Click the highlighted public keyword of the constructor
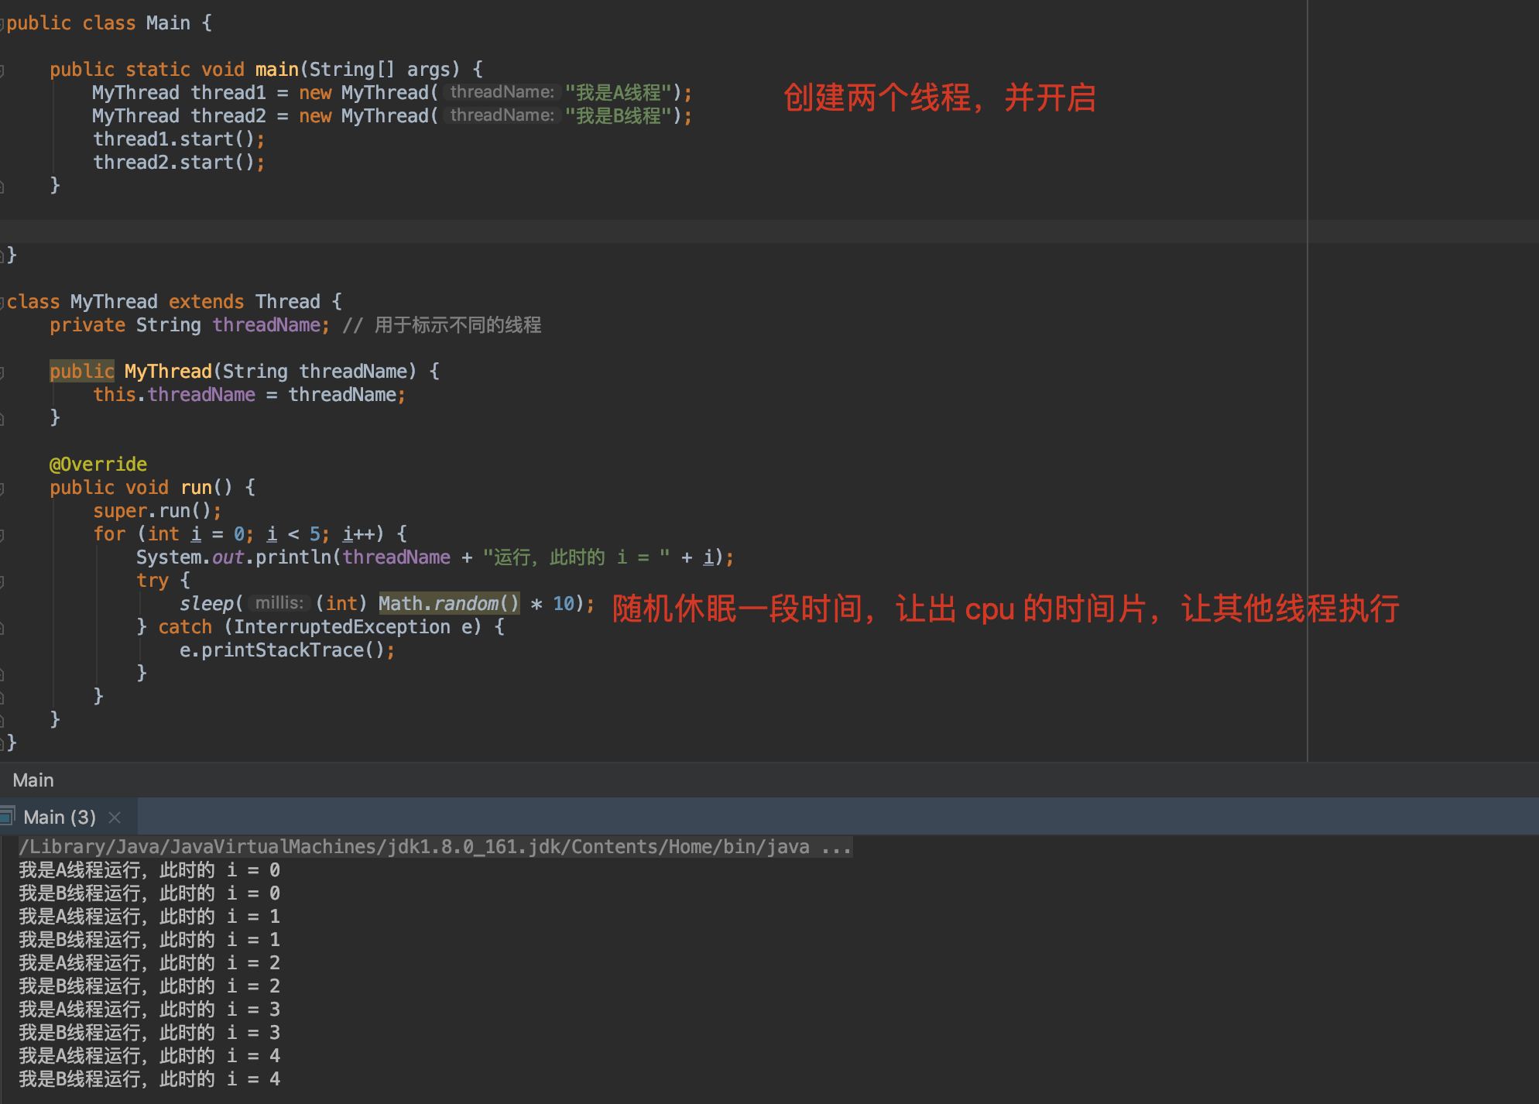1539x1104 pixels. point(82,372)
